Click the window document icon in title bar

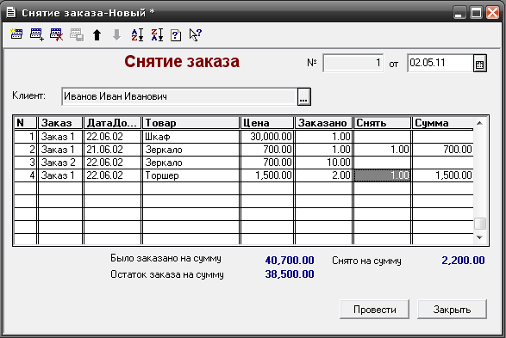(x=11, y=13)
